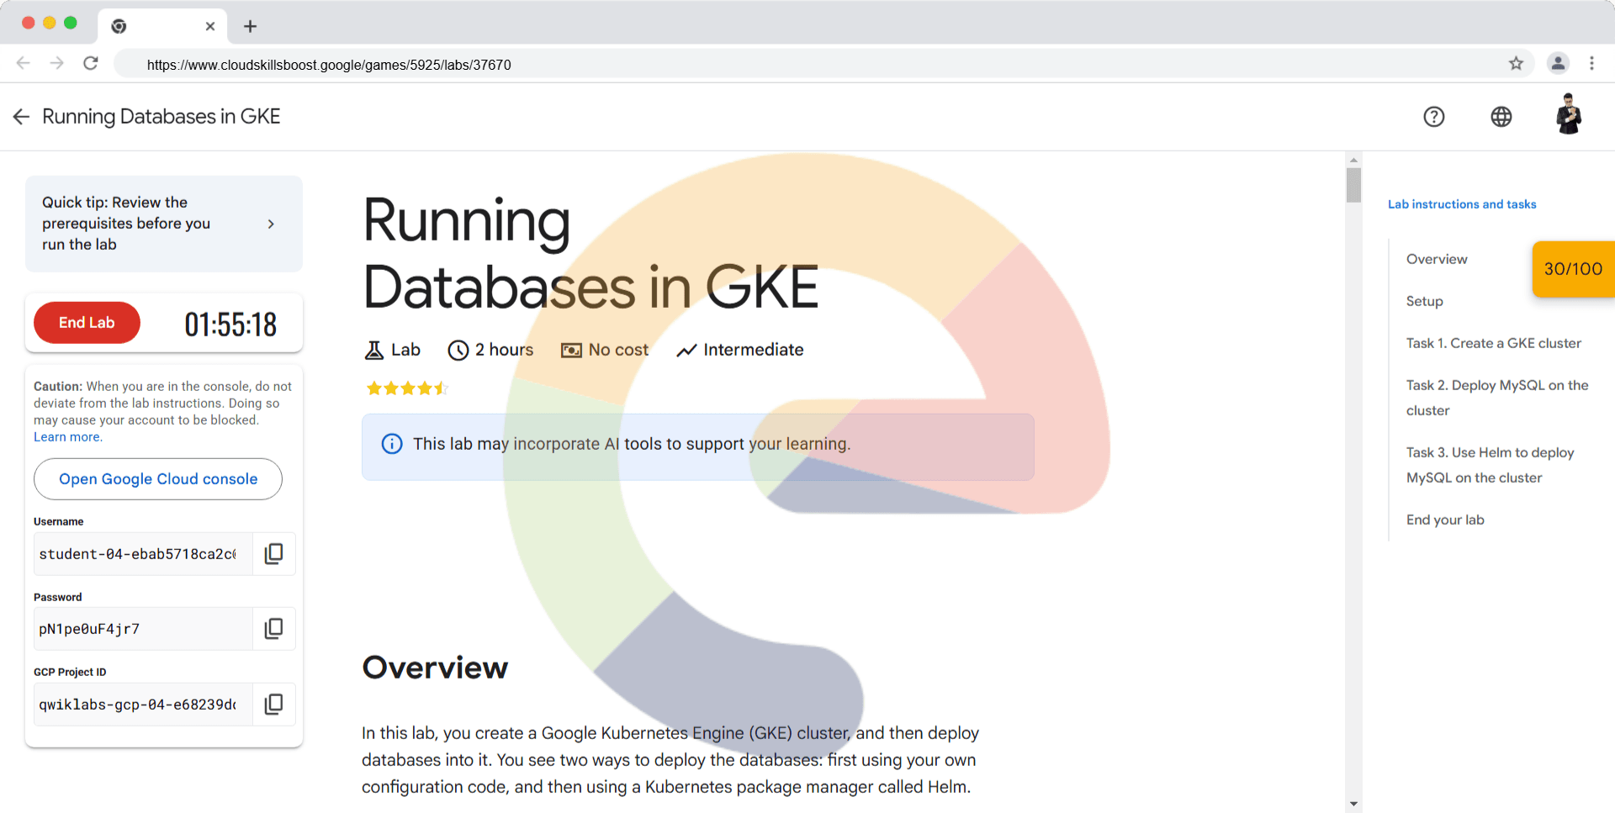Click the page scrollbar down arrow

point(1353,805)
